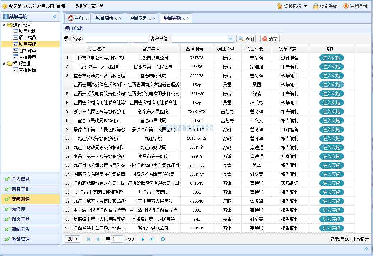Click 进入实施 for 九江市中医医院 row
This screenshot has height=256, width=373.
(331, 192)
